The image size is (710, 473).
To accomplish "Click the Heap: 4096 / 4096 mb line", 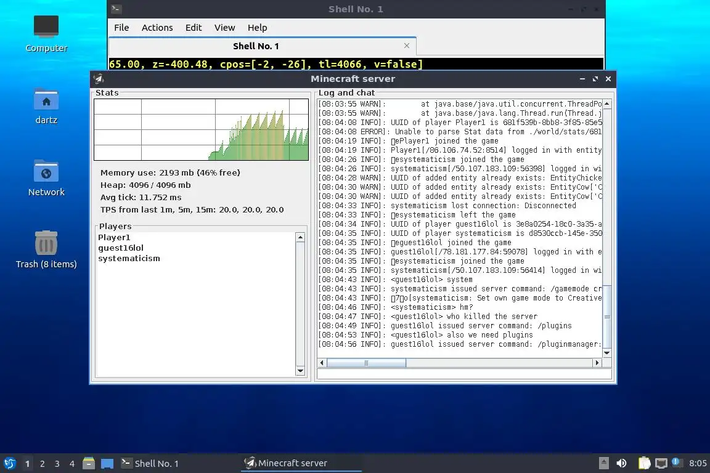I will pos(145,185).
